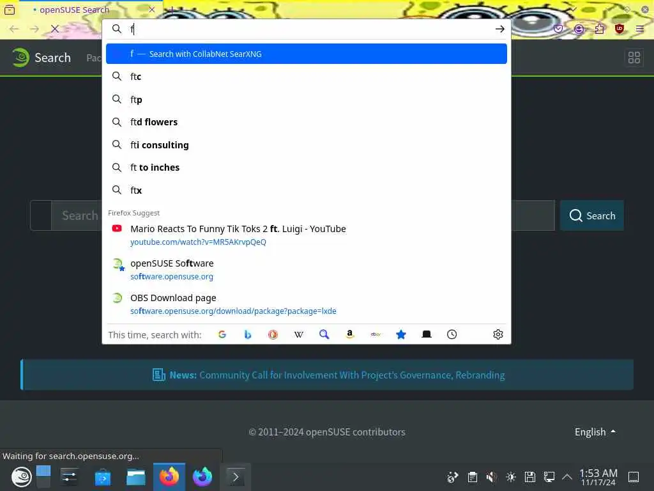This screenshot has width=654, height=491.
Task: Pick the 'ftc' suggestion
Action: [306, 77]
